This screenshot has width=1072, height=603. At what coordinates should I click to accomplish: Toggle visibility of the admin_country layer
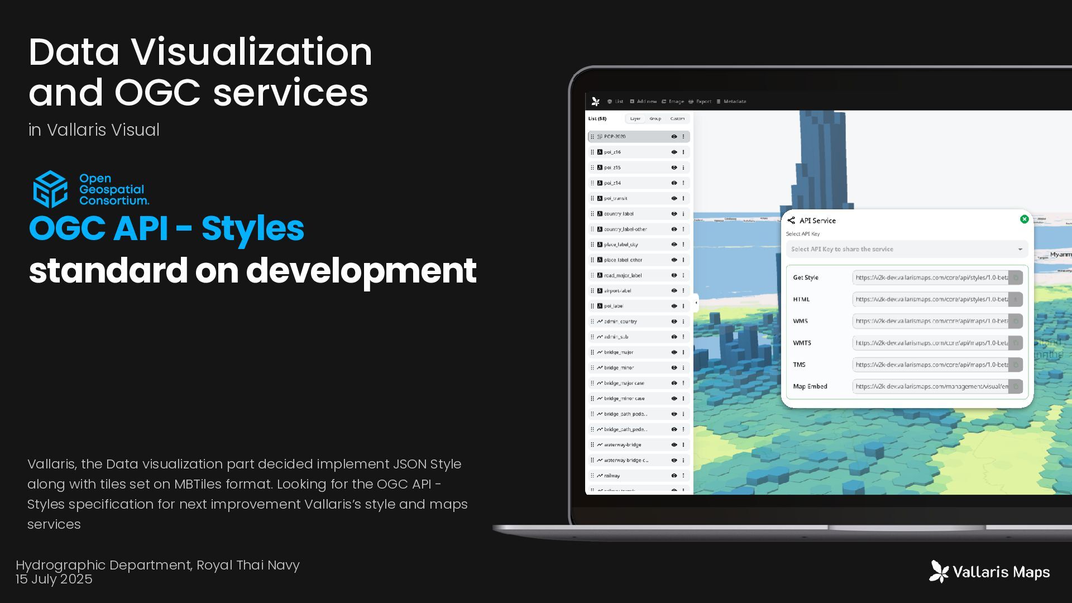click(674, 322)
